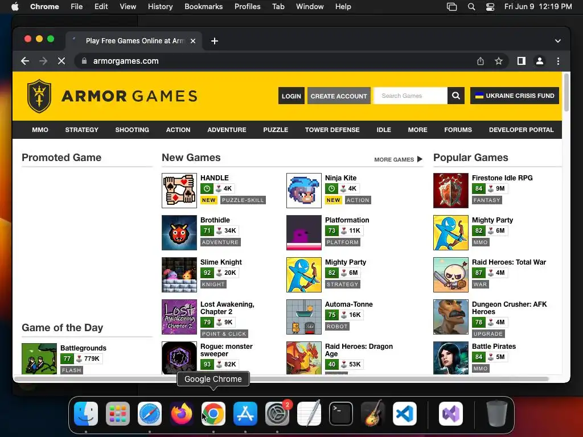Open Slime Knight game thumbnail

coord(179,275)
